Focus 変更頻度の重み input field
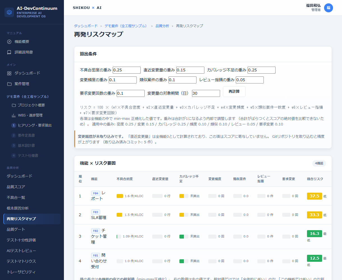This screenshot has width=342, height=280. click(x=123, y=80)
